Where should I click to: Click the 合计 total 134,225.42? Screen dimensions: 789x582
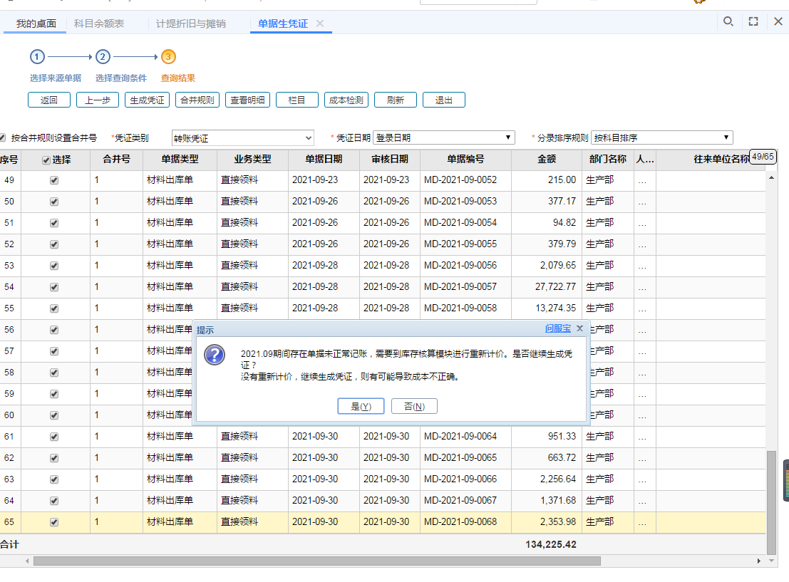(x=551, y=545)
